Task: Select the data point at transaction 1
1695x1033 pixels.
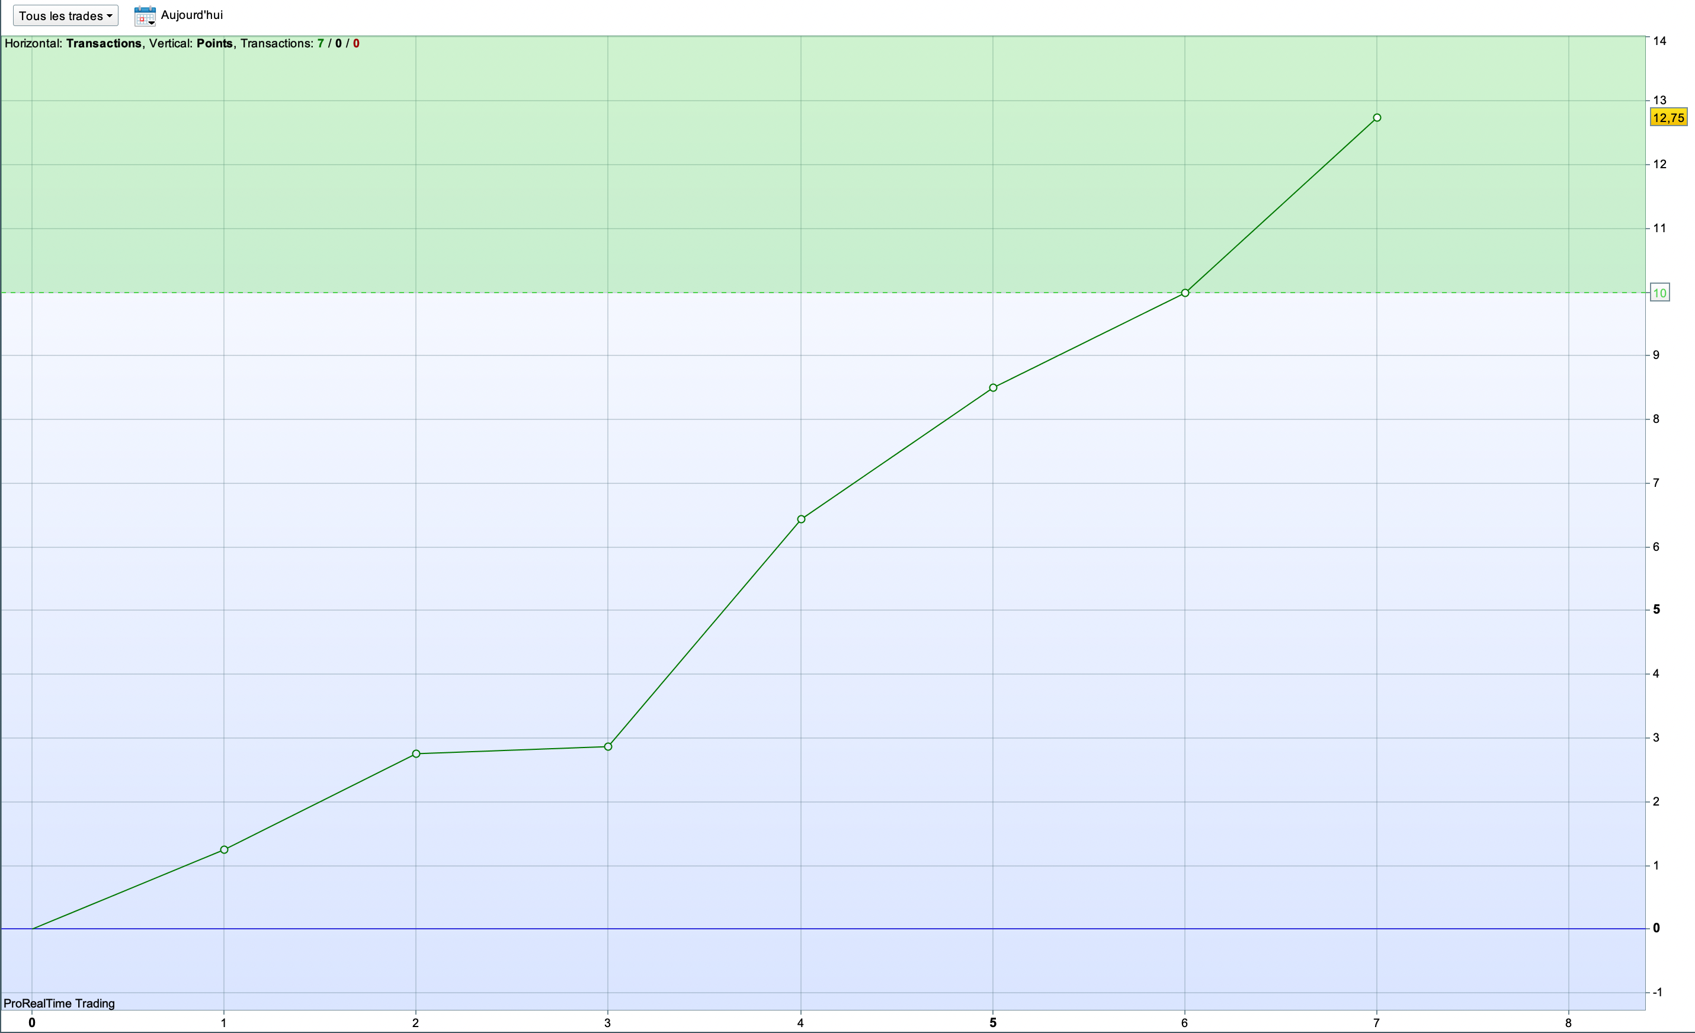Action: tap(225, 850)
